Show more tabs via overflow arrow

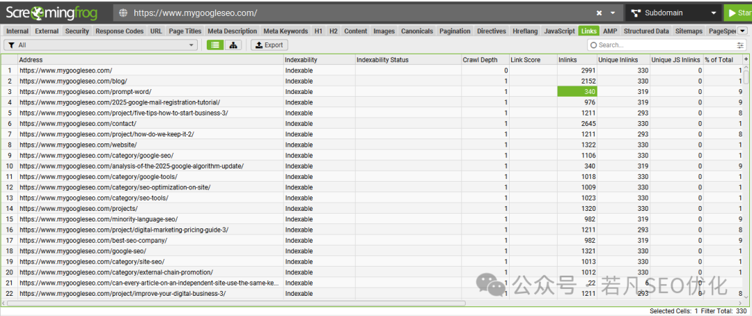click(742, 31)
